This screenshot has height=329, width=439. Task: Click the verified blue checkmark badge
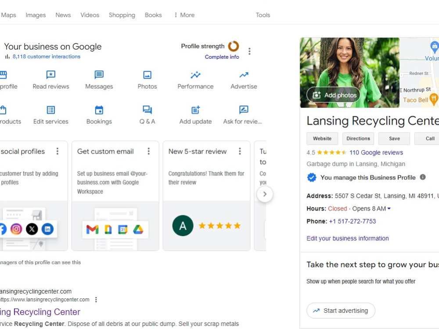(312, 177)
